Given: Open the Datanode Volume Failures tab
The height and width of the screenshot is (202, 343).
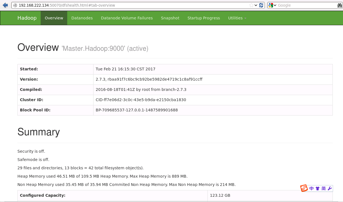Looking at the screenshot, I should pos(127,18).
